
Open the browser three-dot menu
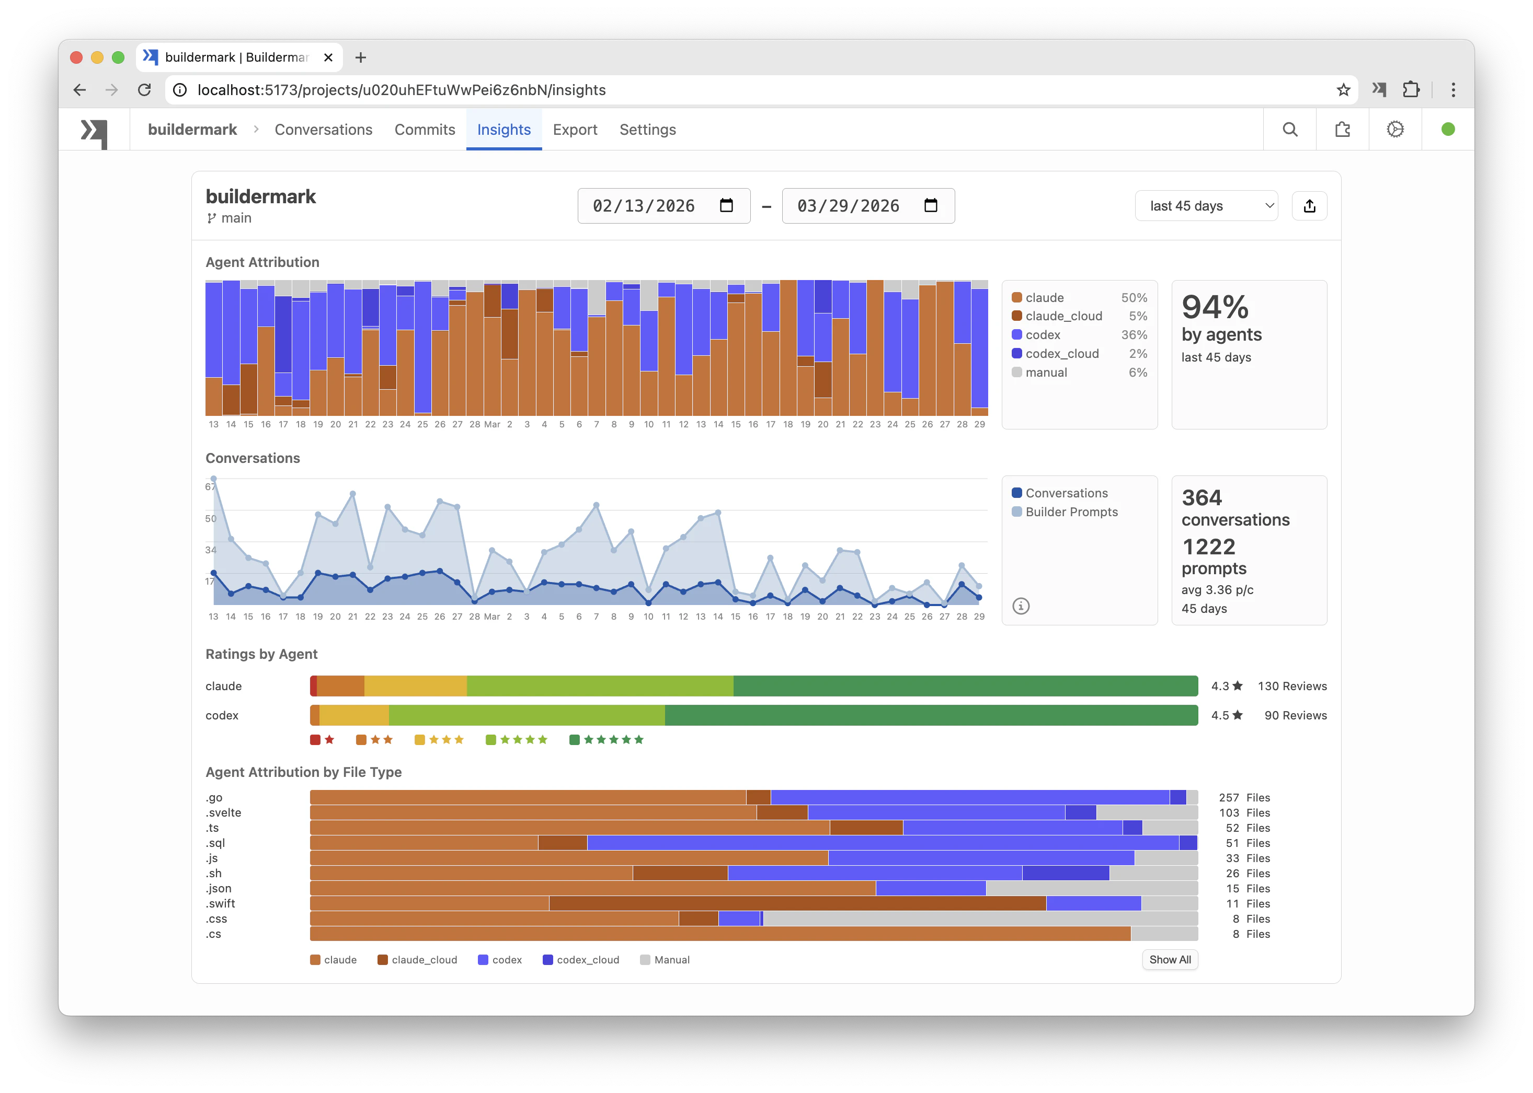(1453, 89)
